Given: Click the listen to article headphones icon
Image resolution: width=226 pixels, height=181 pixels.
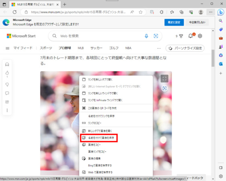Looking at the screenshot, I should click(x=7, y=64).
